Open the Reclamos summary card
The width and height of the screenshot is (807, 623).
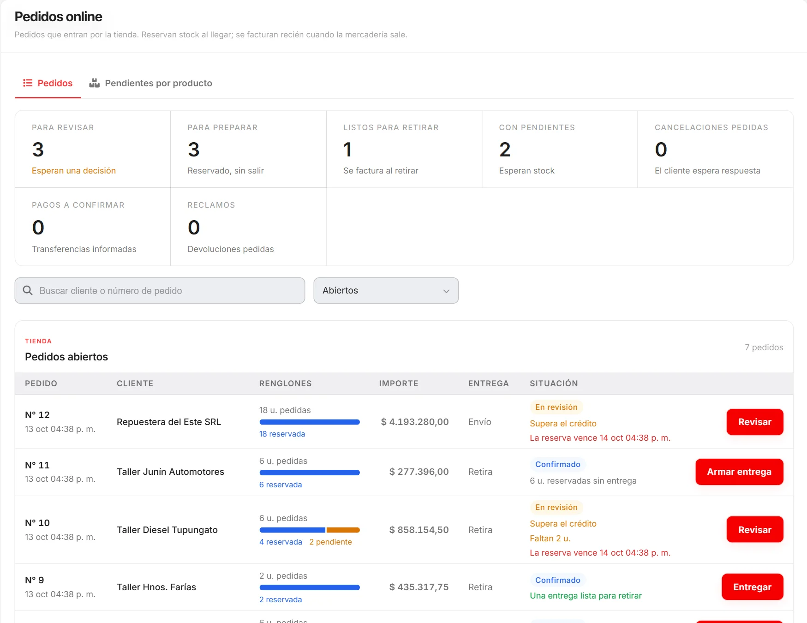pyautogui.click(x=248, y=227)
